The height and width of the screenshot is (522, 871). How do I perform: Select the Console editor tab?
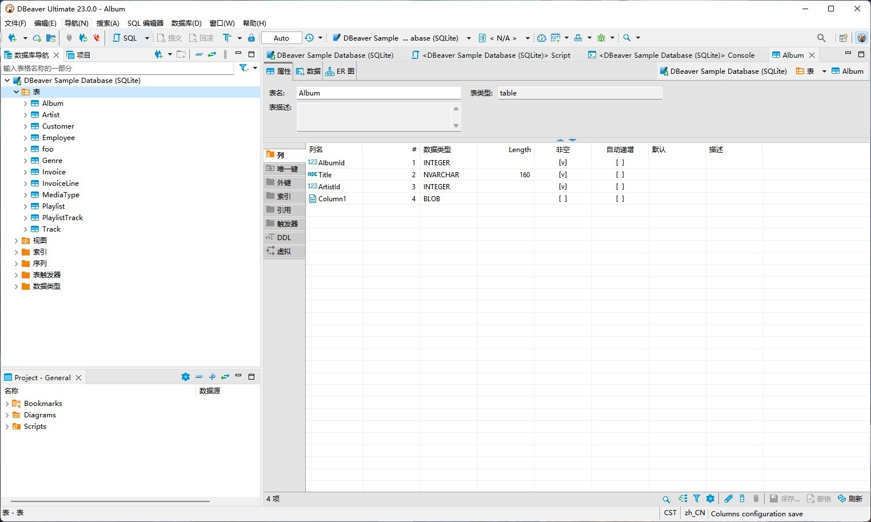671,55
